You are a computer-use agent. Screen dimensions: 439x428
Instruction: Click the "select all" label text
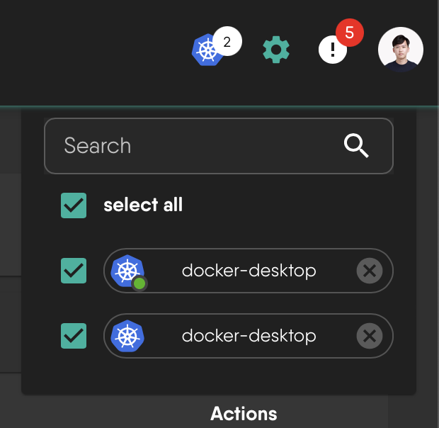pos(143,205)
